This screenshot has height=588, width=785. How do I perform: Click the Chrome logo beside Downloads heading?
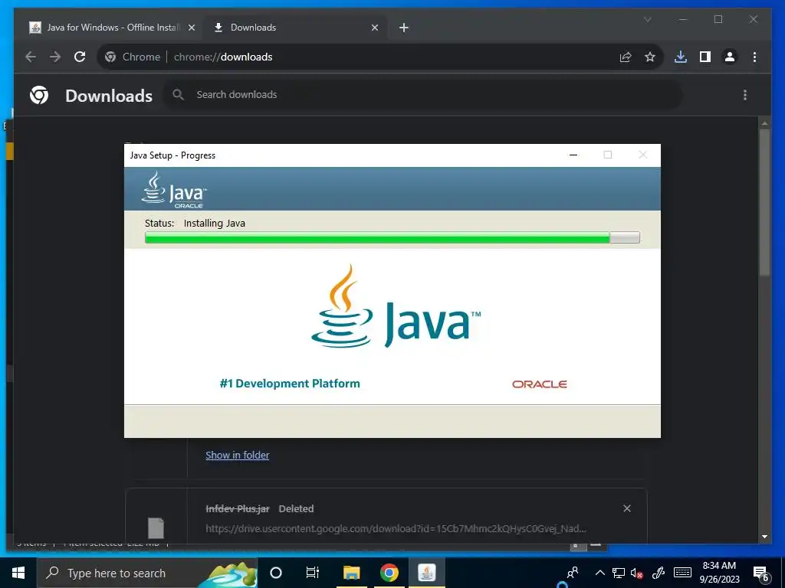coord(39,95)
